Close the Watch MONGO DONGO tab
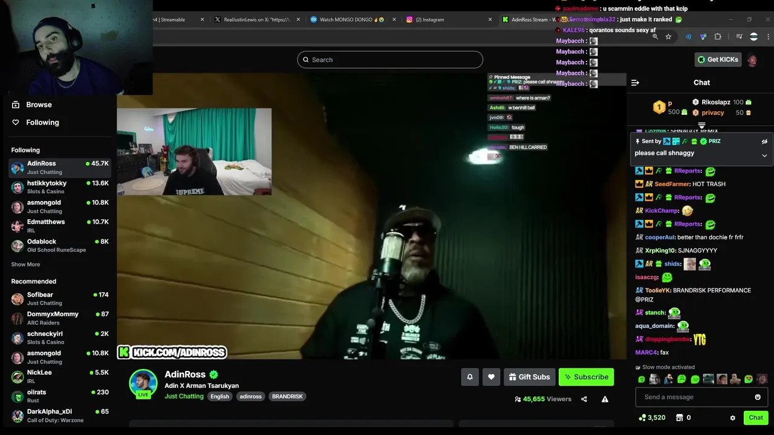The height and width of the screenshot is (435, 774). tap(394, 19)
